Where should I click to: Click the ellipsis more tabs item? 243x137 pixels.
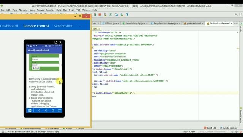tap(79, 26)
